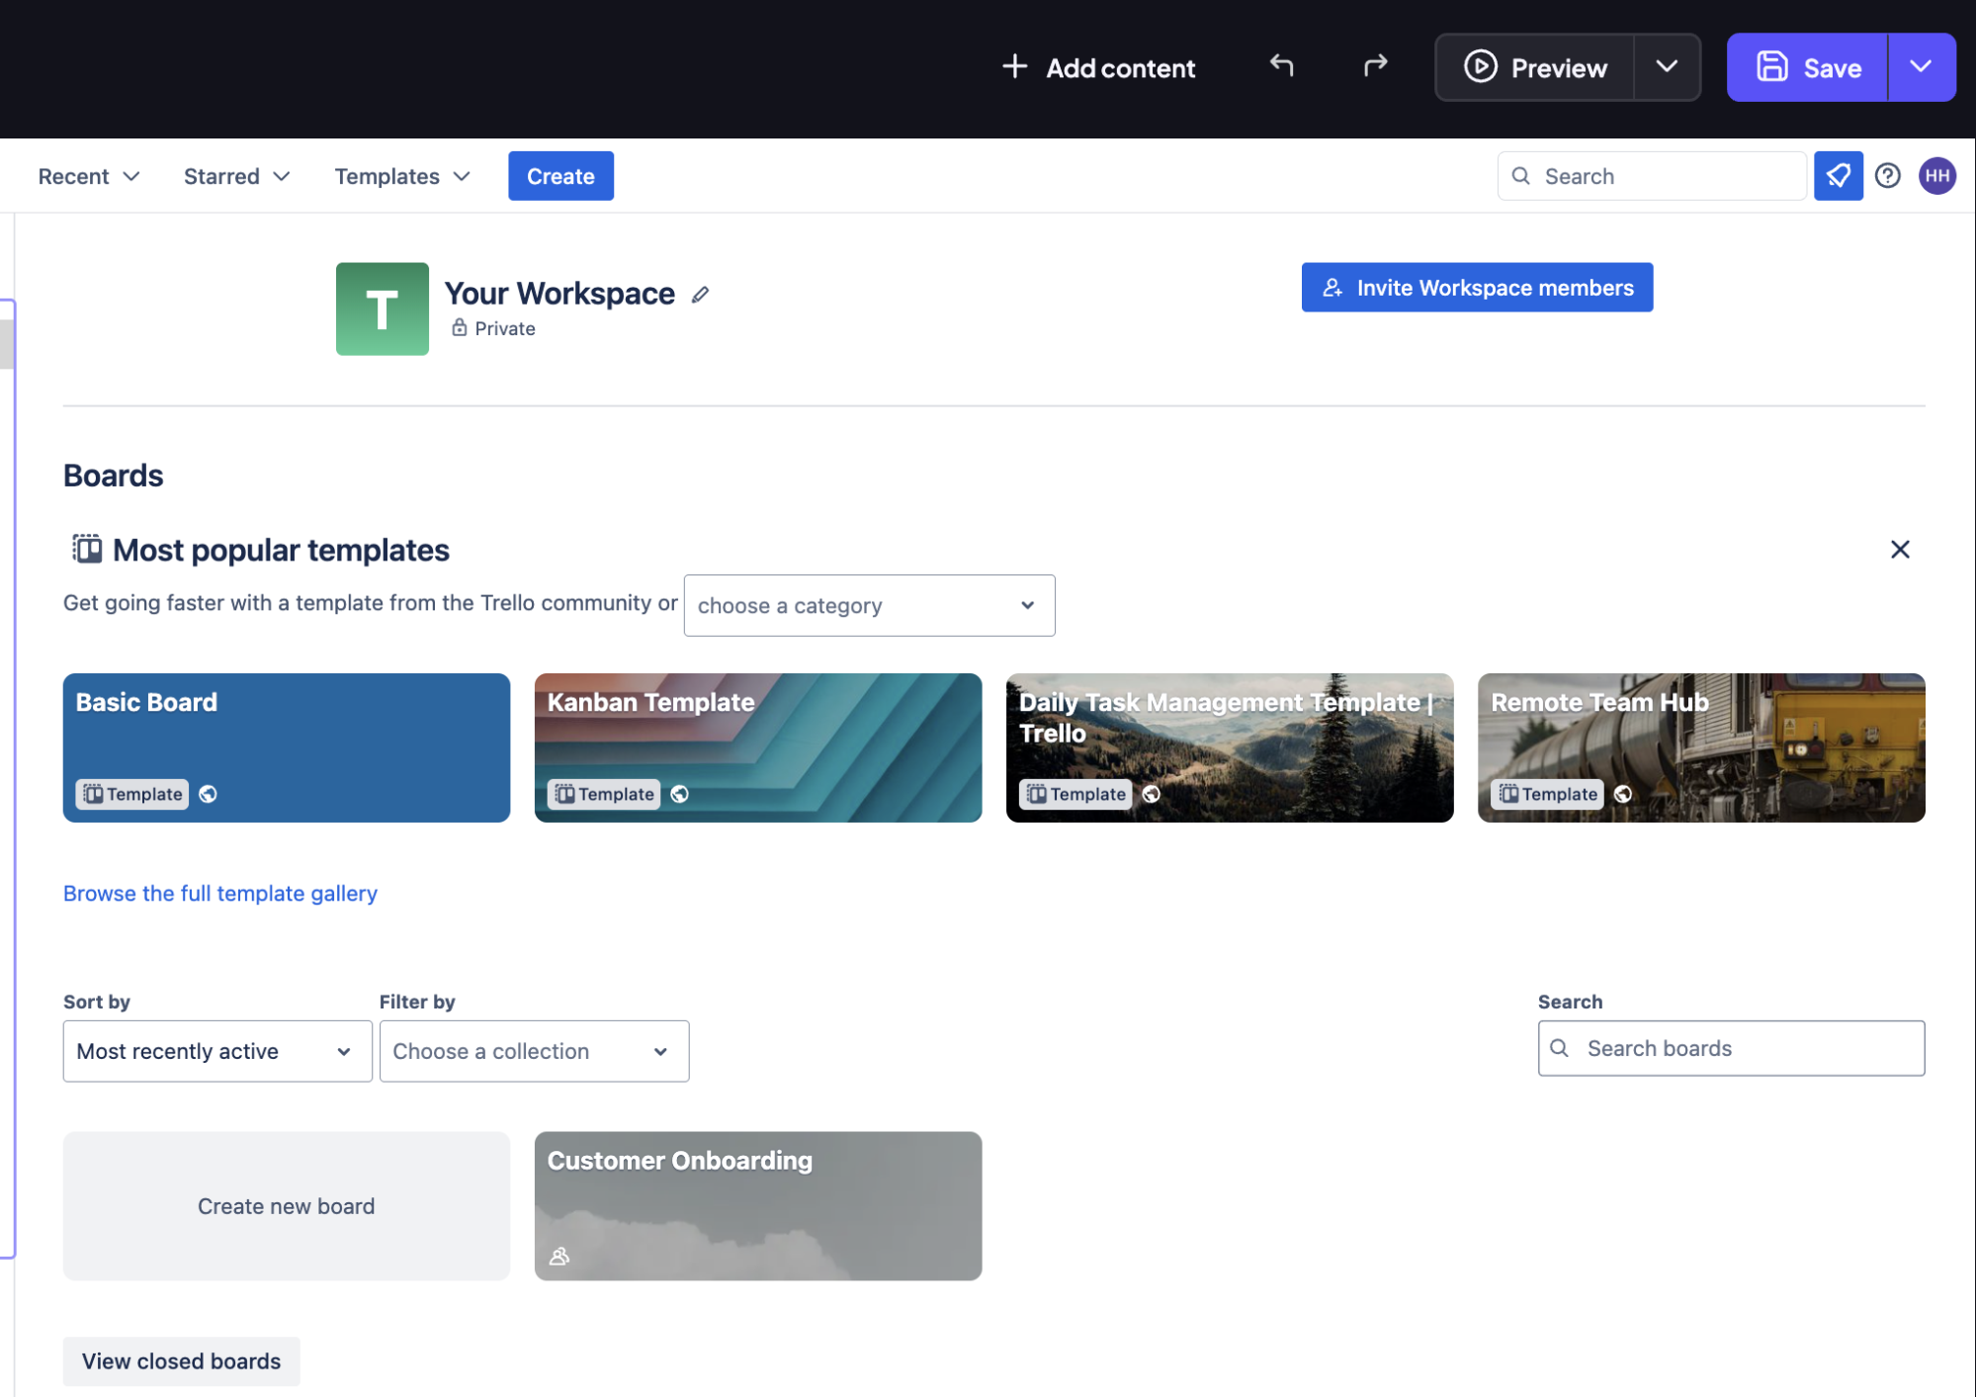This screenshot has height=1398, width=1976.
Task: Click the undo arrow icon
Action: 1281,66
